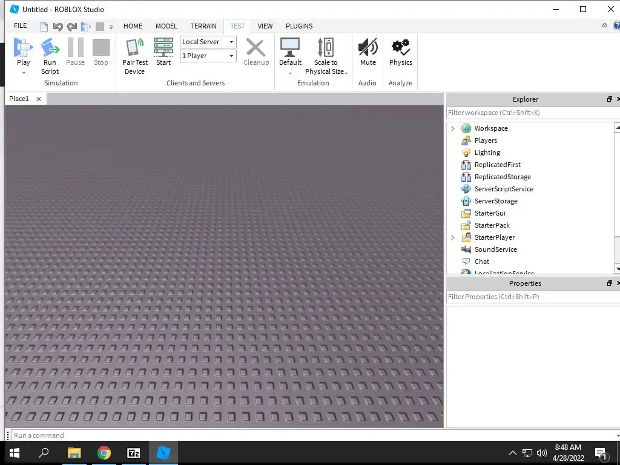Select ServerScriptService in Explorer
The width and height of the screenshot is (620, 465).
tap(504, 189)
